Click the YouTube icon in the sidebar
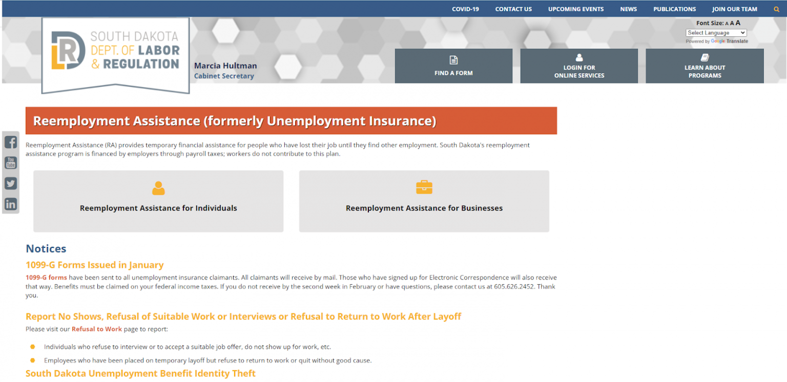The image size is (787, 382). coord(10,162)
